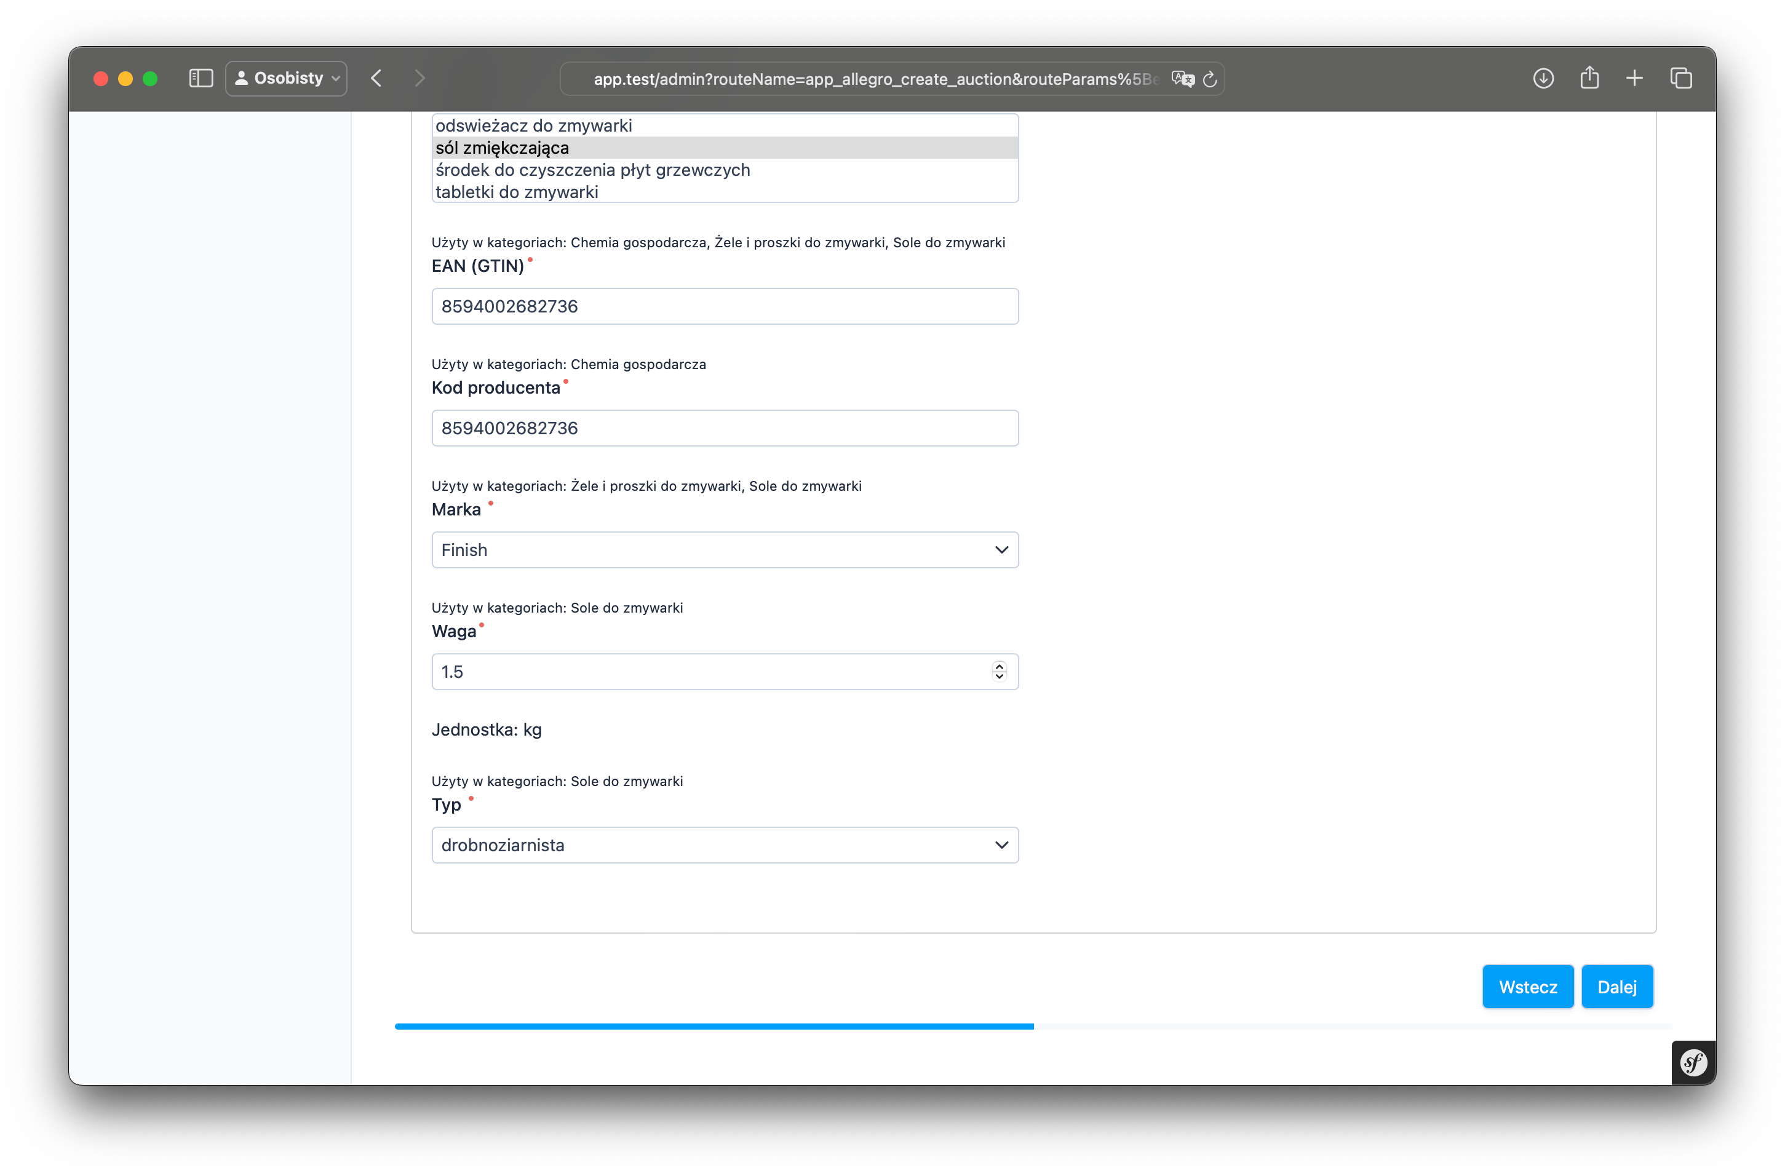Click the Jednostka: kg text
Image resolution: width=1785 pixels, height=1176 pixels.
click(x=487, y=729)
